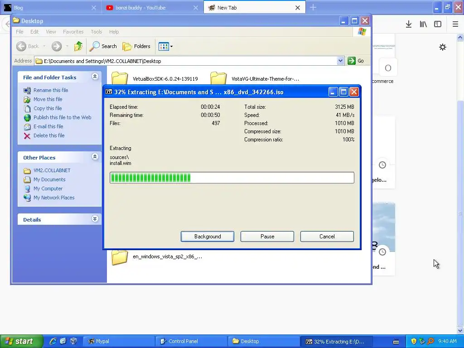Click the on-screen keyboard tray icon
The height and width of the screenshot is (348, 464).
point(396,342)
